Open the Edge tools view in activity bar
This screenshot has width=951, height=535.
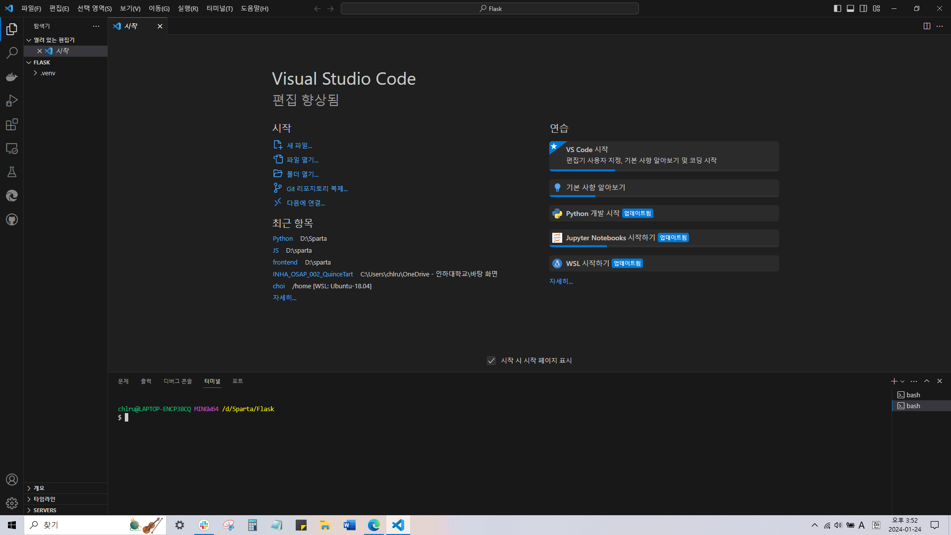pos(12,196)
